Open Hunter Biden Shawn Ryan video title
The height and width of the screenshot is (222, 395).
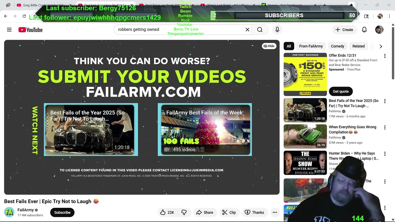[353, 156]
